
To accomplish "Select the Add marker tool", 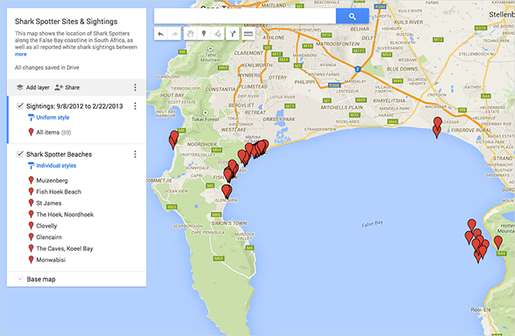I will (x=204, y=34).
